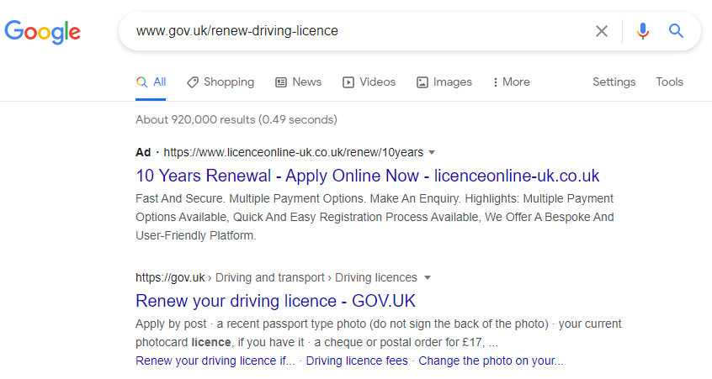Screen dimensions: 712x379
Task: Open the 10 Years Renewal ad link
Action: (x=367, y=176)
